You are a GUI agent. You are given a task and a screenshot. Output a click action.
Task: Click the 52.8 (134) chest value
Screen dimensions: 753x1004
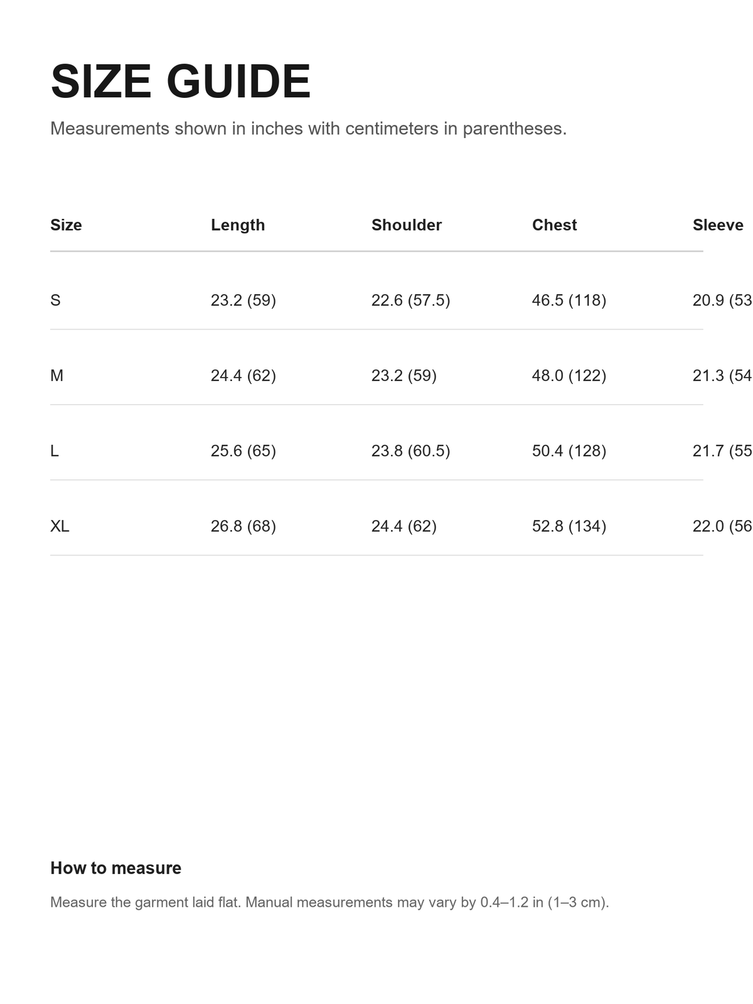click(569, 526)
